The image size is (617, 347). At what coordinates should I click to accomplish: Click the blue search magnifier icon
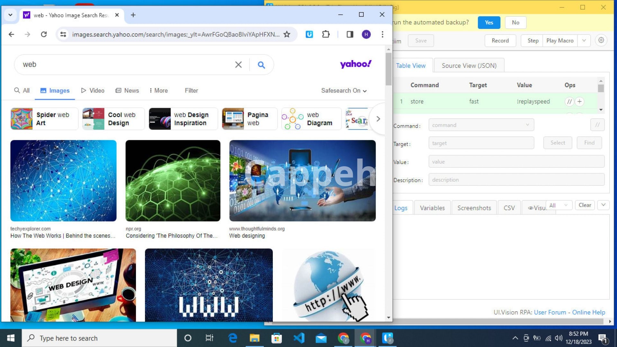(261, 65)
